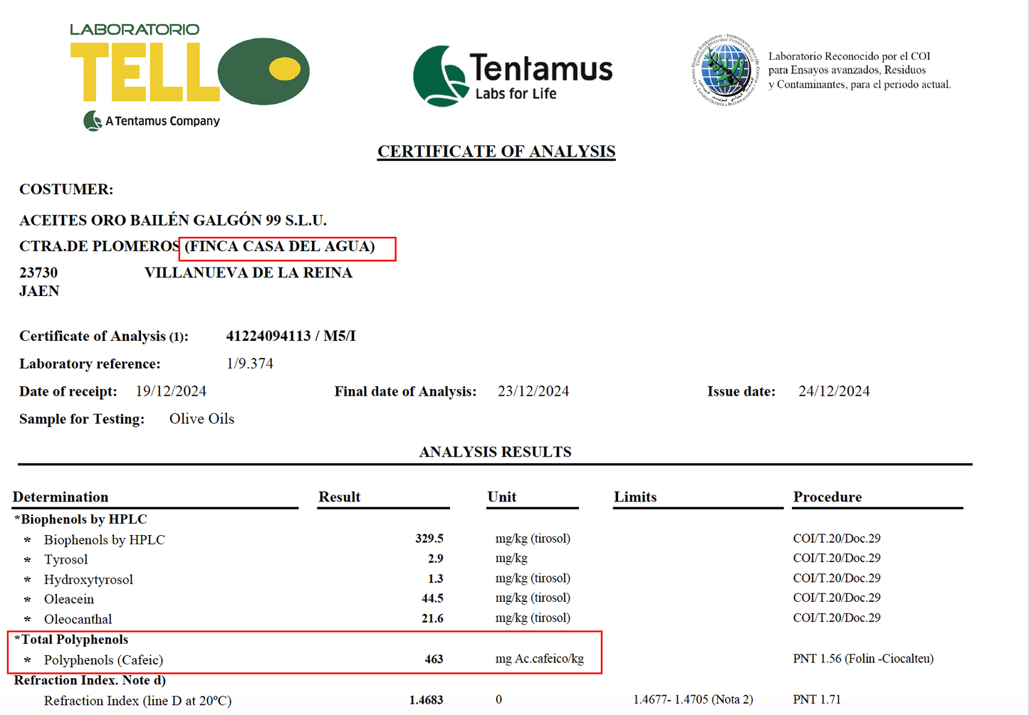Viewport: 1029px width, 715px height.
Task: Click the asterisk beside Polyphenols (Cafeic)
Action: (28, 660)
